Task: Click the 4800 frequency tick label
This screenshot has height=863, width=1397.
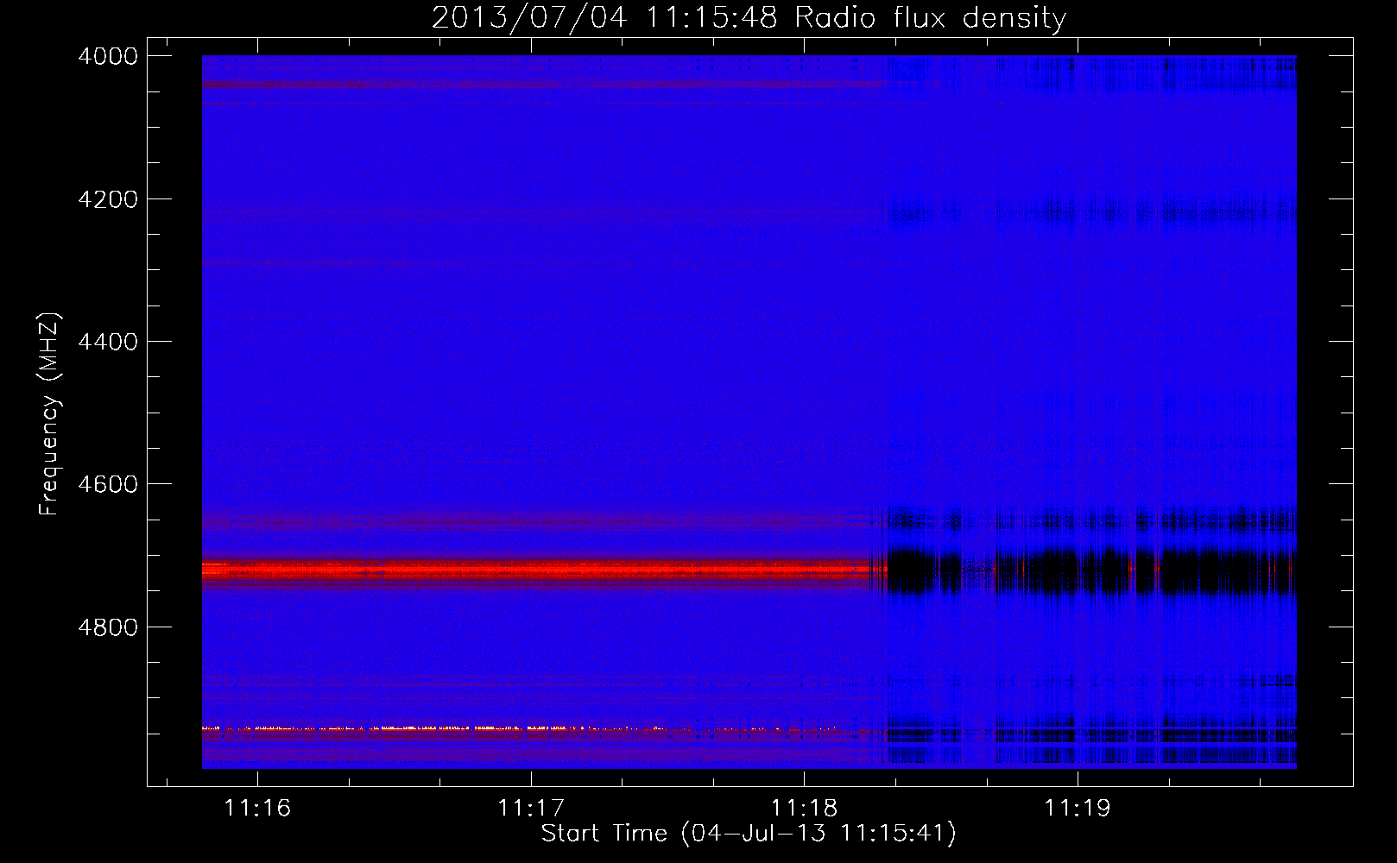Action: pos(108,627)
